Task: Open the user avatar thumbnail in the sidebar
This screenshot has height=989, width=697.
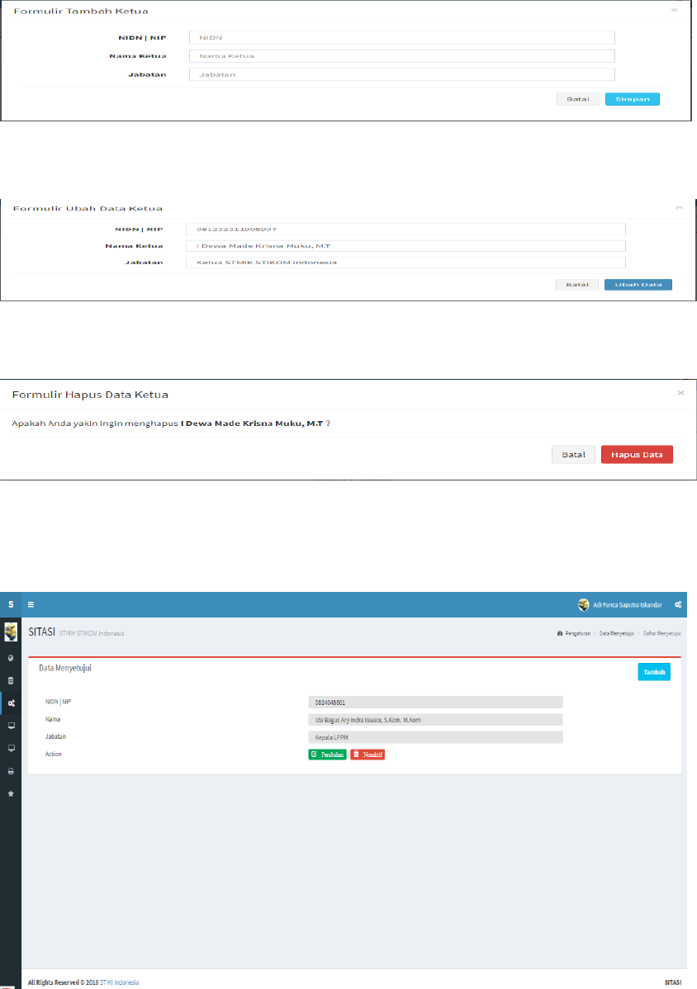Action: 11,632
